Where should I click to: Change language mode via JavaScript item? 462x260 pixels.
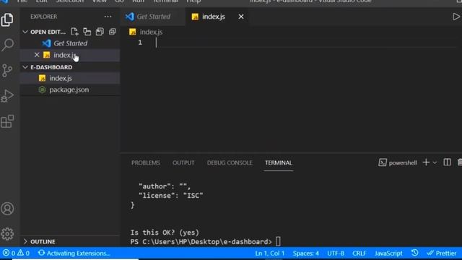(388, 253)
